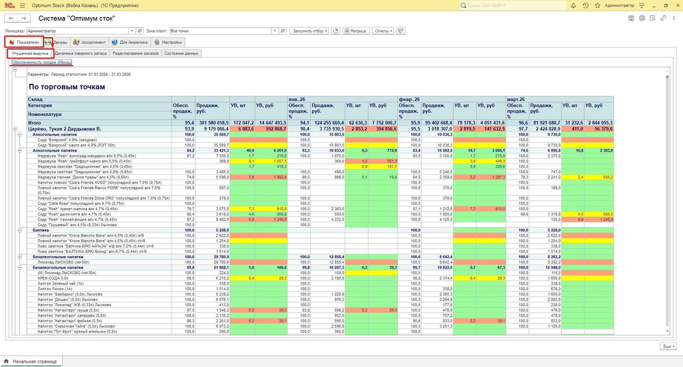Select the Редактирование заказов subtab
This screenshot has height=367, width=683.
(135, 53)
